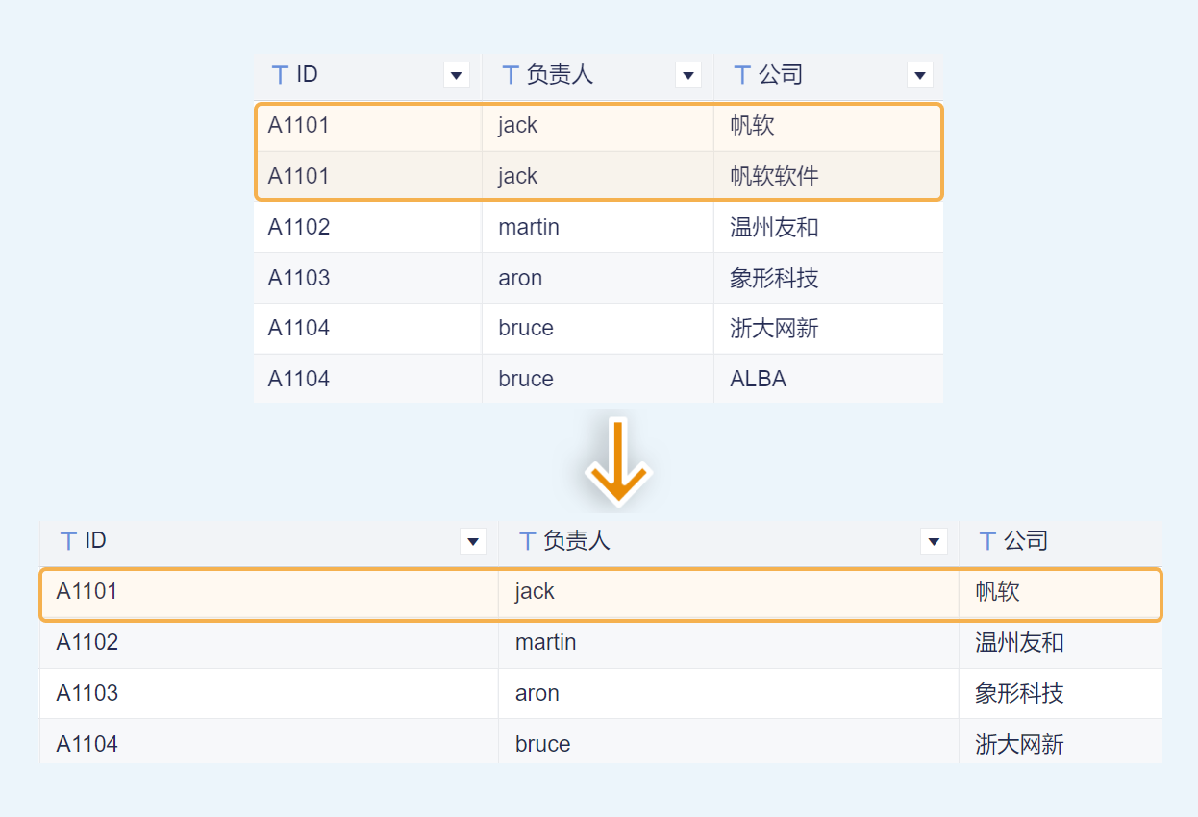Click the T icon next to 负责人 in lower table

527,541
